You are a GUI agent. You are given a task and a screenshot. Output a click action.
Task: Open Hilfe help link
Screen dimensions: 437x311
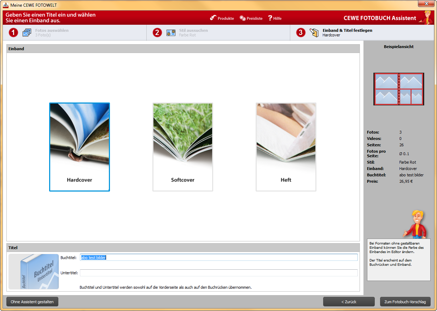[x=275, y=18]
